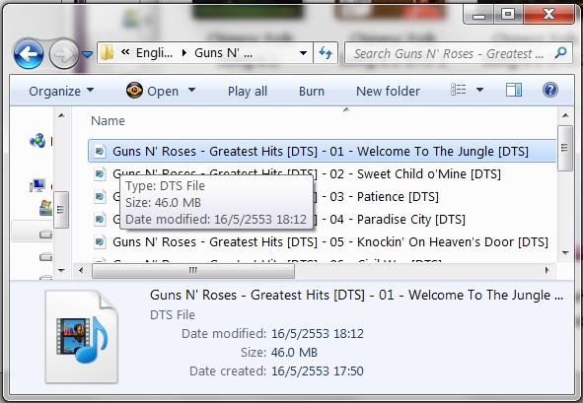Click the DTS File type label in details pane
Viewport: 583px width, 403px height.
click(x=173, y=314)
